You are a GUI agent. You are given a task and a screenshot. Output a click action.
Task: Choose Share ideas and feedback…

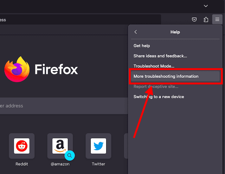click(x=160, y=56)
